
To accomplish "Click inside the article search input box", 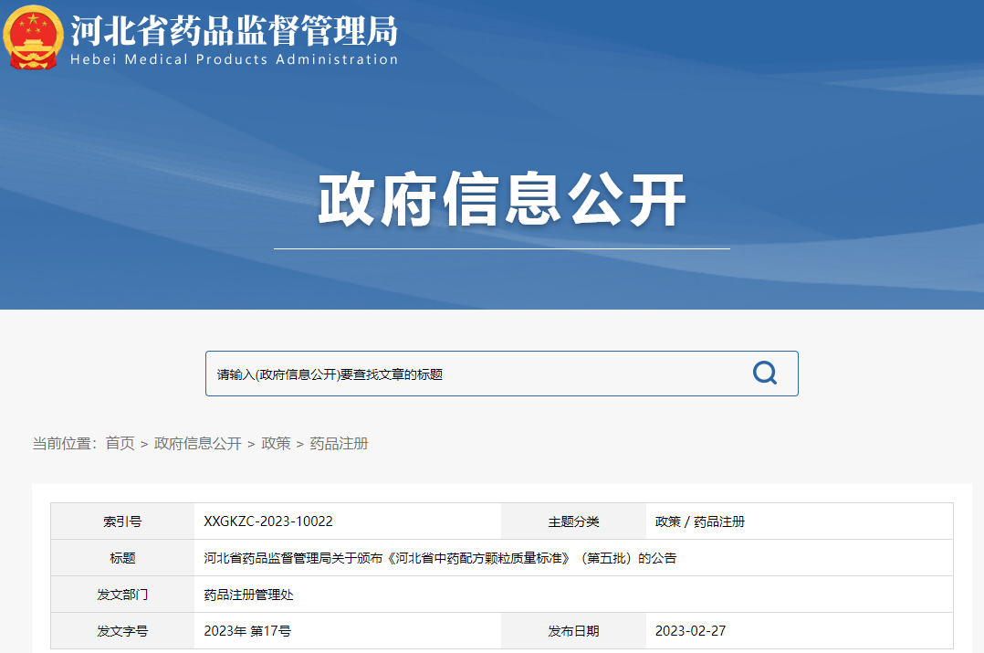I will (411, 373).
